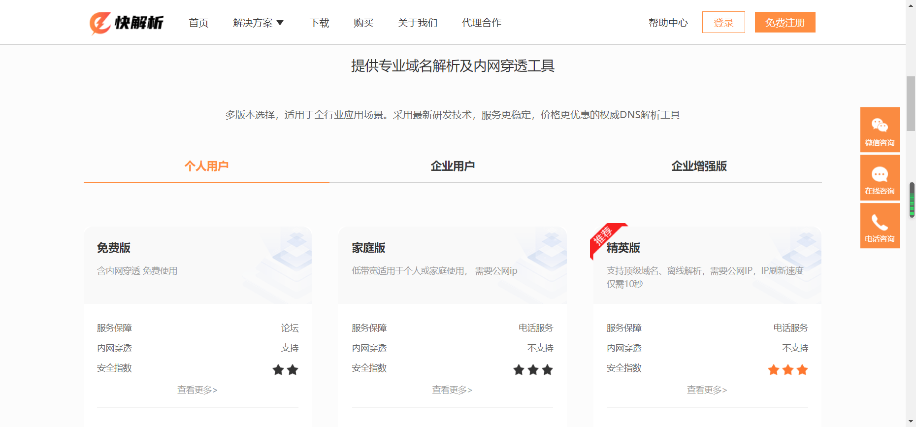Click the page vertical scrollbar thumb
This screenshot has width=916, height=427.
[x=911, y=103]
